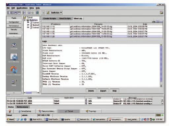Click the greyed-out X toolbar icon
Image resolution: width=169 pixels, height=126 pixels.
(43, 13)
